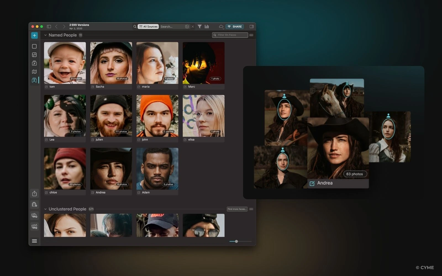Viewport: 442px width, 276px height.
Task: Click the 111 photos badge on julien
Action: click(121, 132)
